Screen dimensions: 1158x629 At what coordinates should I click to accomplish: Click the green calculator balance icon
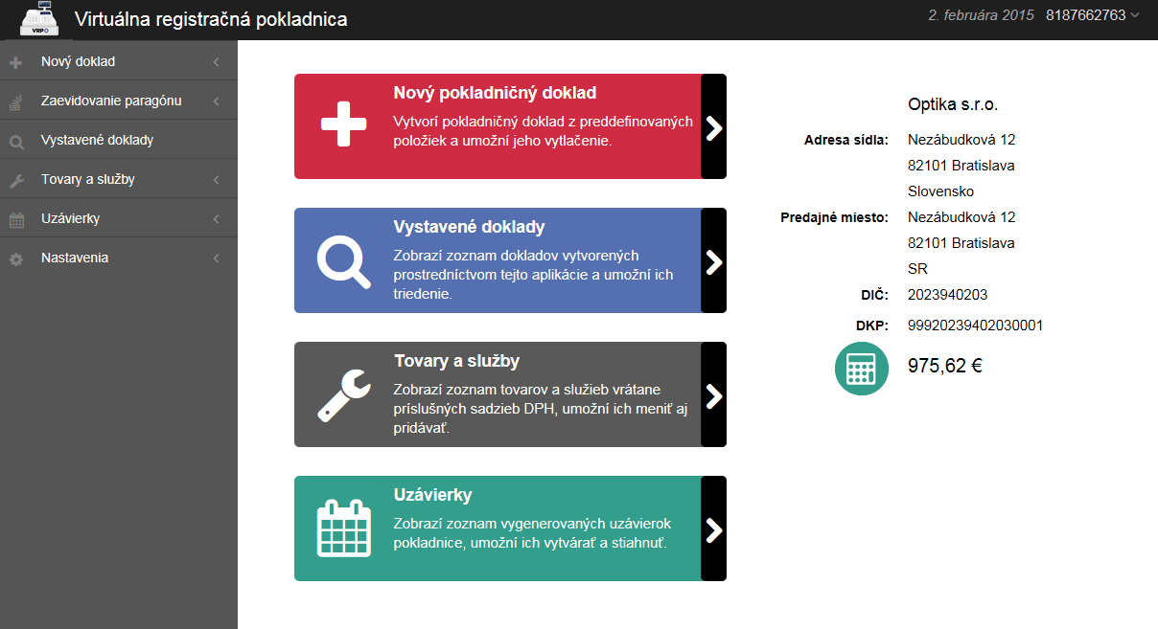(x=862, y=368)
